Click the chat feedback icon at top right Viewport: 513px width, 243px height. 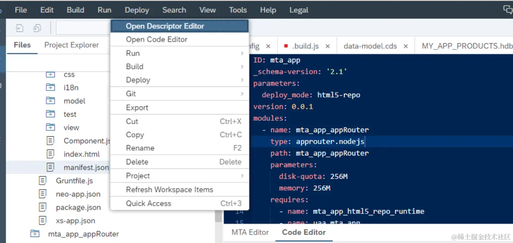pos(508,10)
